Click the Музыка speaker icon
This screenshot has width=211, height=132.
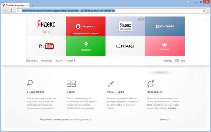pyautogui.click(x=165, y=45)
